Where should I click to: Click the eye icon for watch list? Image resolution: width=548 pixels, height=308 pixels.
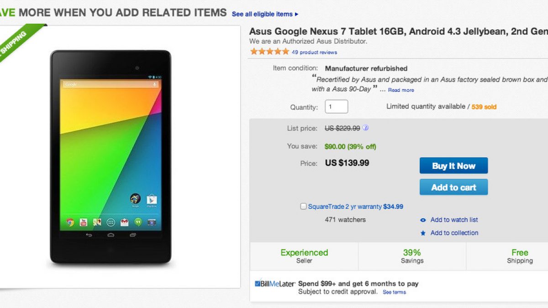pyautogui.click(x=423, y=220)
